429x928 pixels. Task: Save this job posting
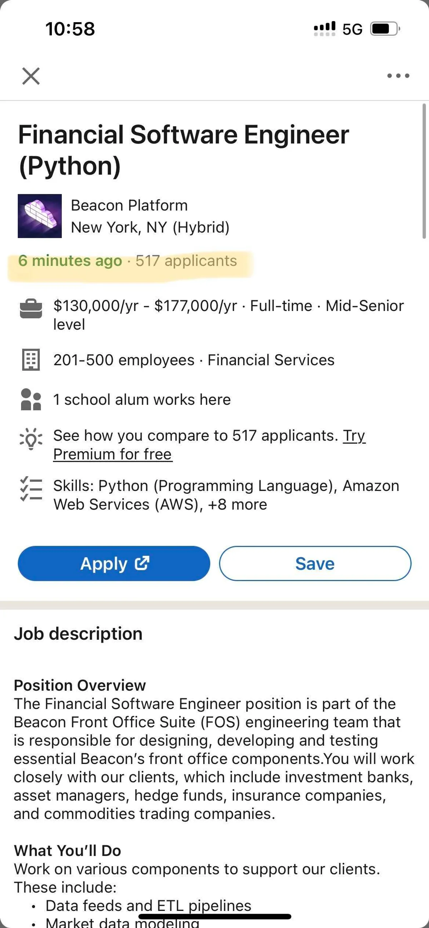click(x=315, y=564)
